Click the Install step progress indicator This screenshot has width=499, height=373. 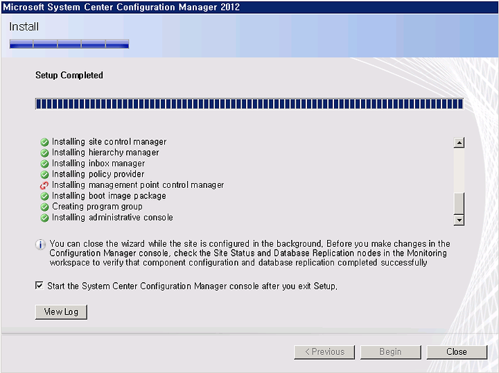[69, 44]
